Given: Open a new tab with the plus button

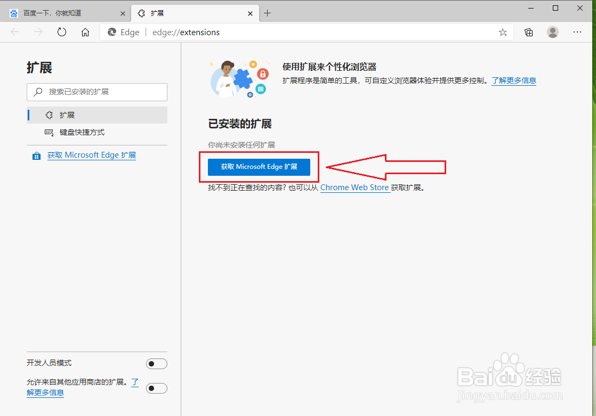Looking at the screenshot, I should point(267,13).
